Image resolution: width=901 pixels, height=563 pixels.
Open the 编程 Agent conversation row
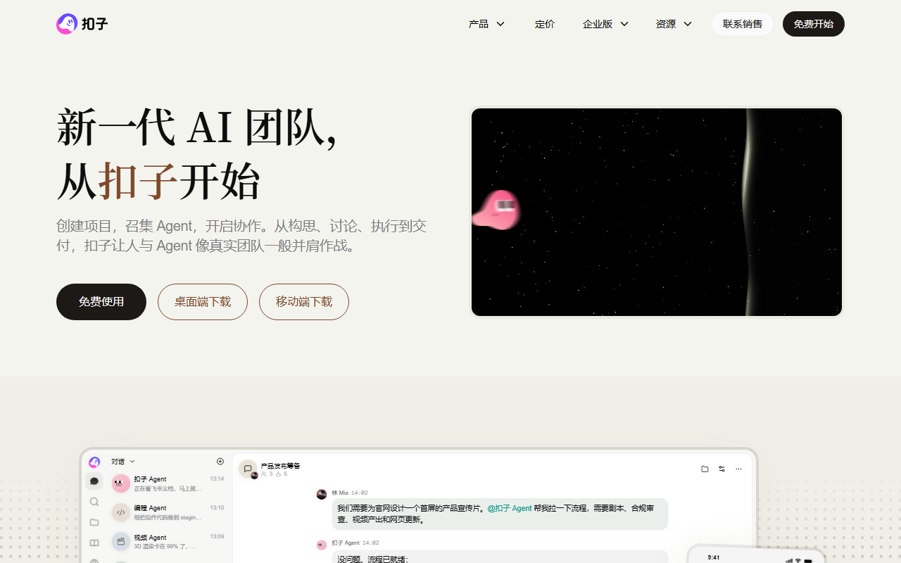coord(168,512)
